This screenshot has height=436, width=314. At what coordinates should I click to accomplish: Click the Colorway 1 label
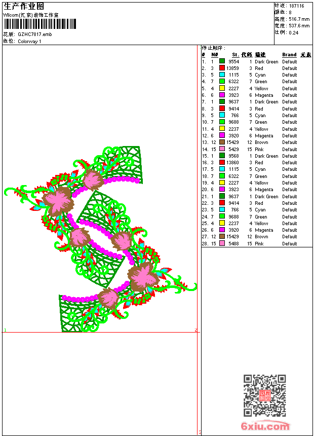[29, 42]
